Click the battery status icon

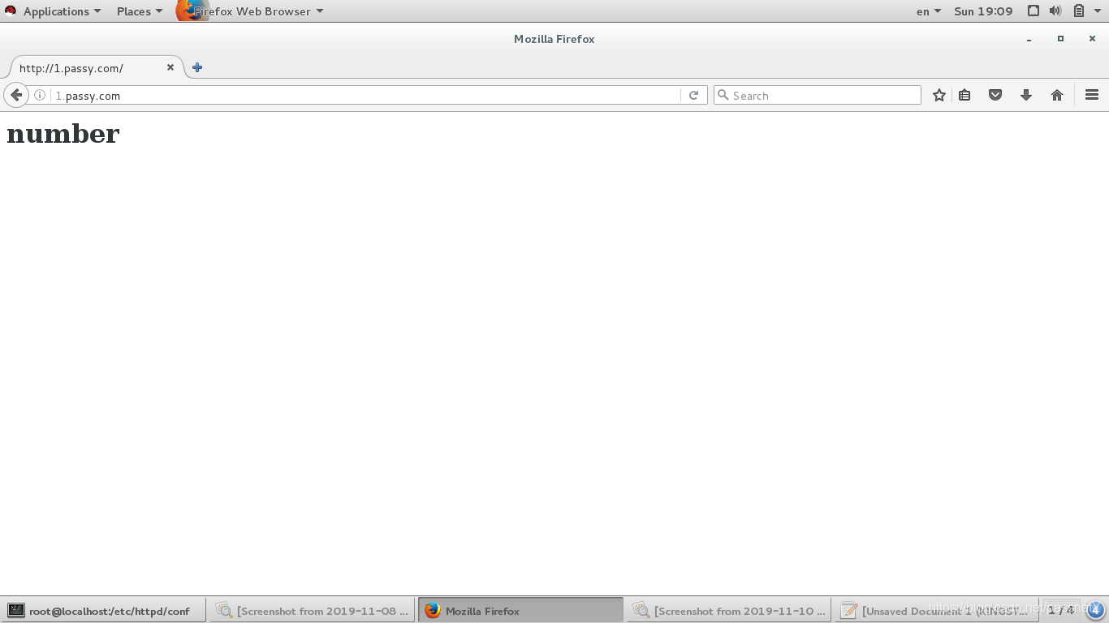pos(1078,11)
